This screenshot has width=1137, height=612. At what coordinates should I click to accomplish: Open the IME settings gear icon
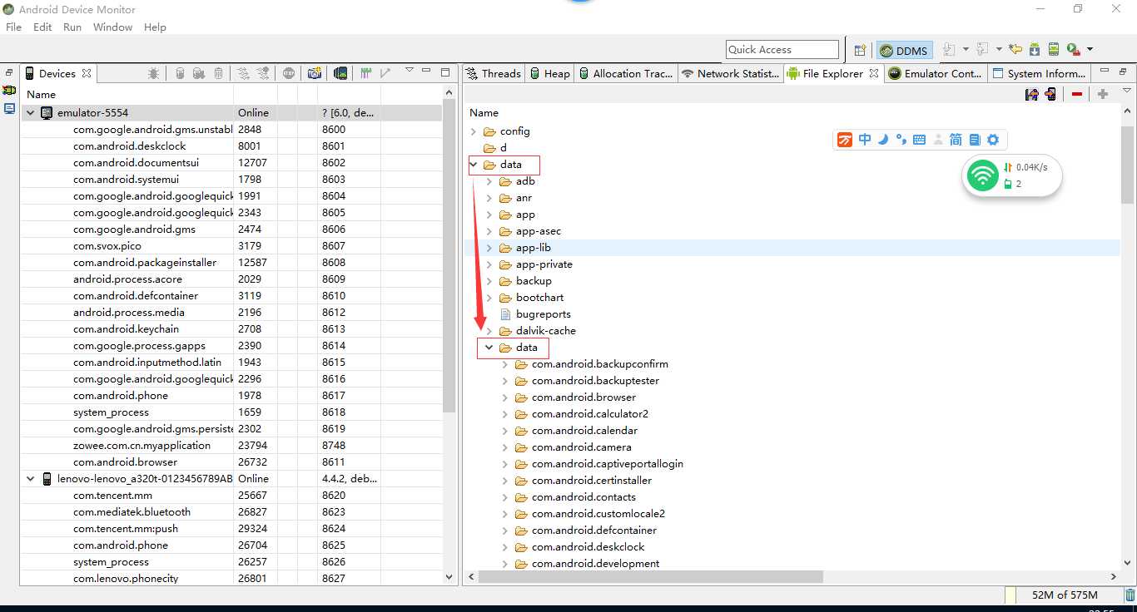(992, 140)
